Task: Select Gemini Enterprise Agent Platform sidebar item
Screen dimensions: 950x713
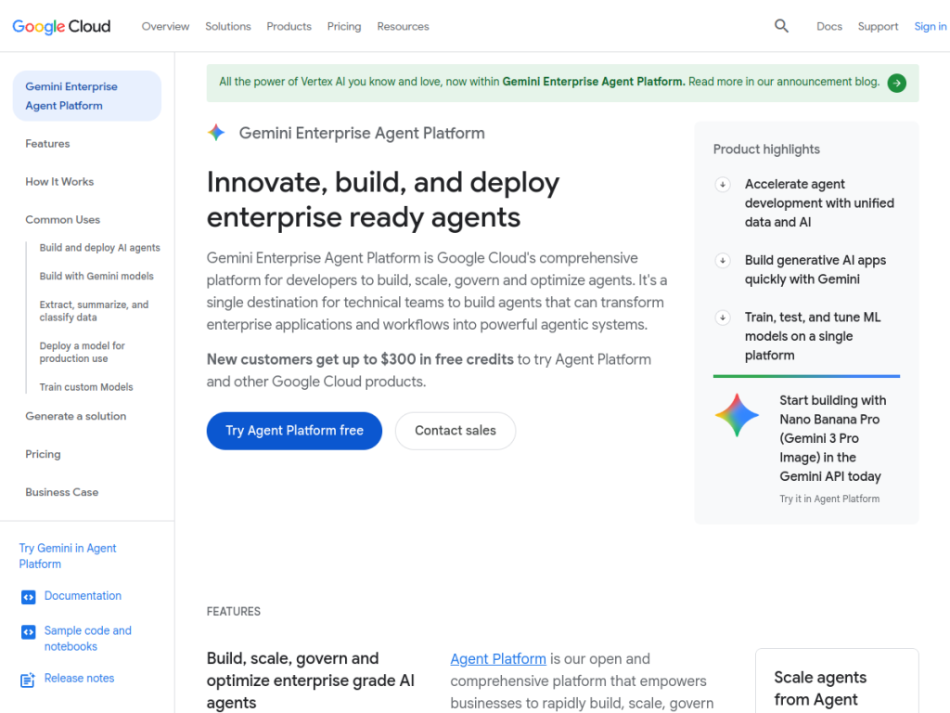Action: click(87, 96)
